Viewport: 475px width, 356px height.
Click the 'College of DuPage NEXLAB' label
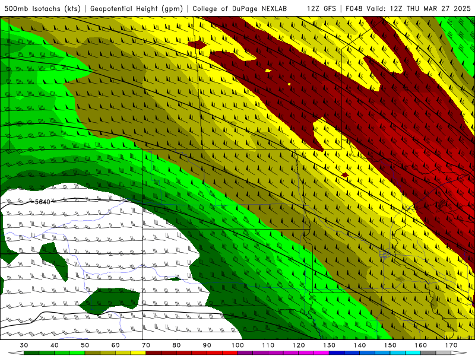coord(240,8)
